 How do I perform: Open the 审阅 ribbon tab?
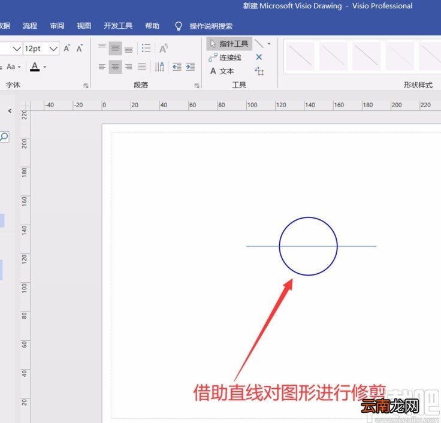click(57, 26)
